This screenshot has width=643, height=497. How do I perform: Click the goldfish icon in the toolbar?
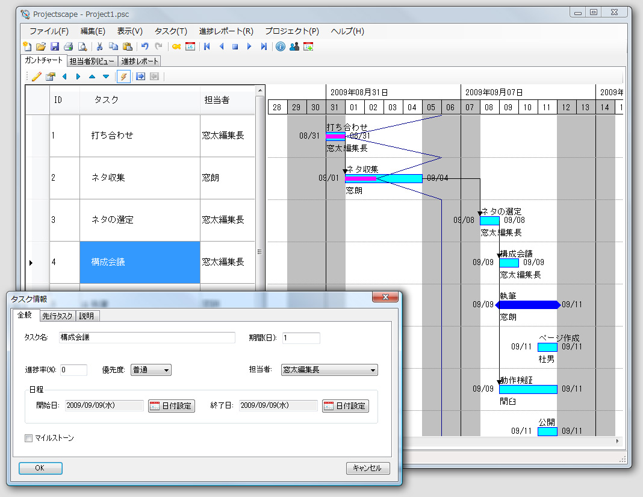[175, 46]
